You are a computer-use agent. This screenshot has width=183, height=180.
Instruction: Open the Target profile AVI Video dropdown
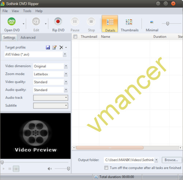[x=36, y=54]
